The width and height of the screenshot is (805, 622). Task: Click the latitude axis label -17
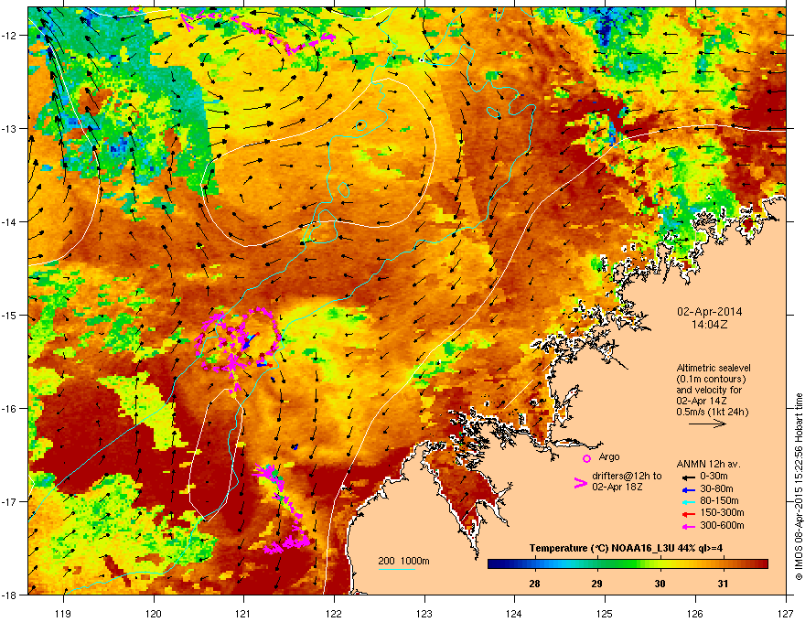10,501
